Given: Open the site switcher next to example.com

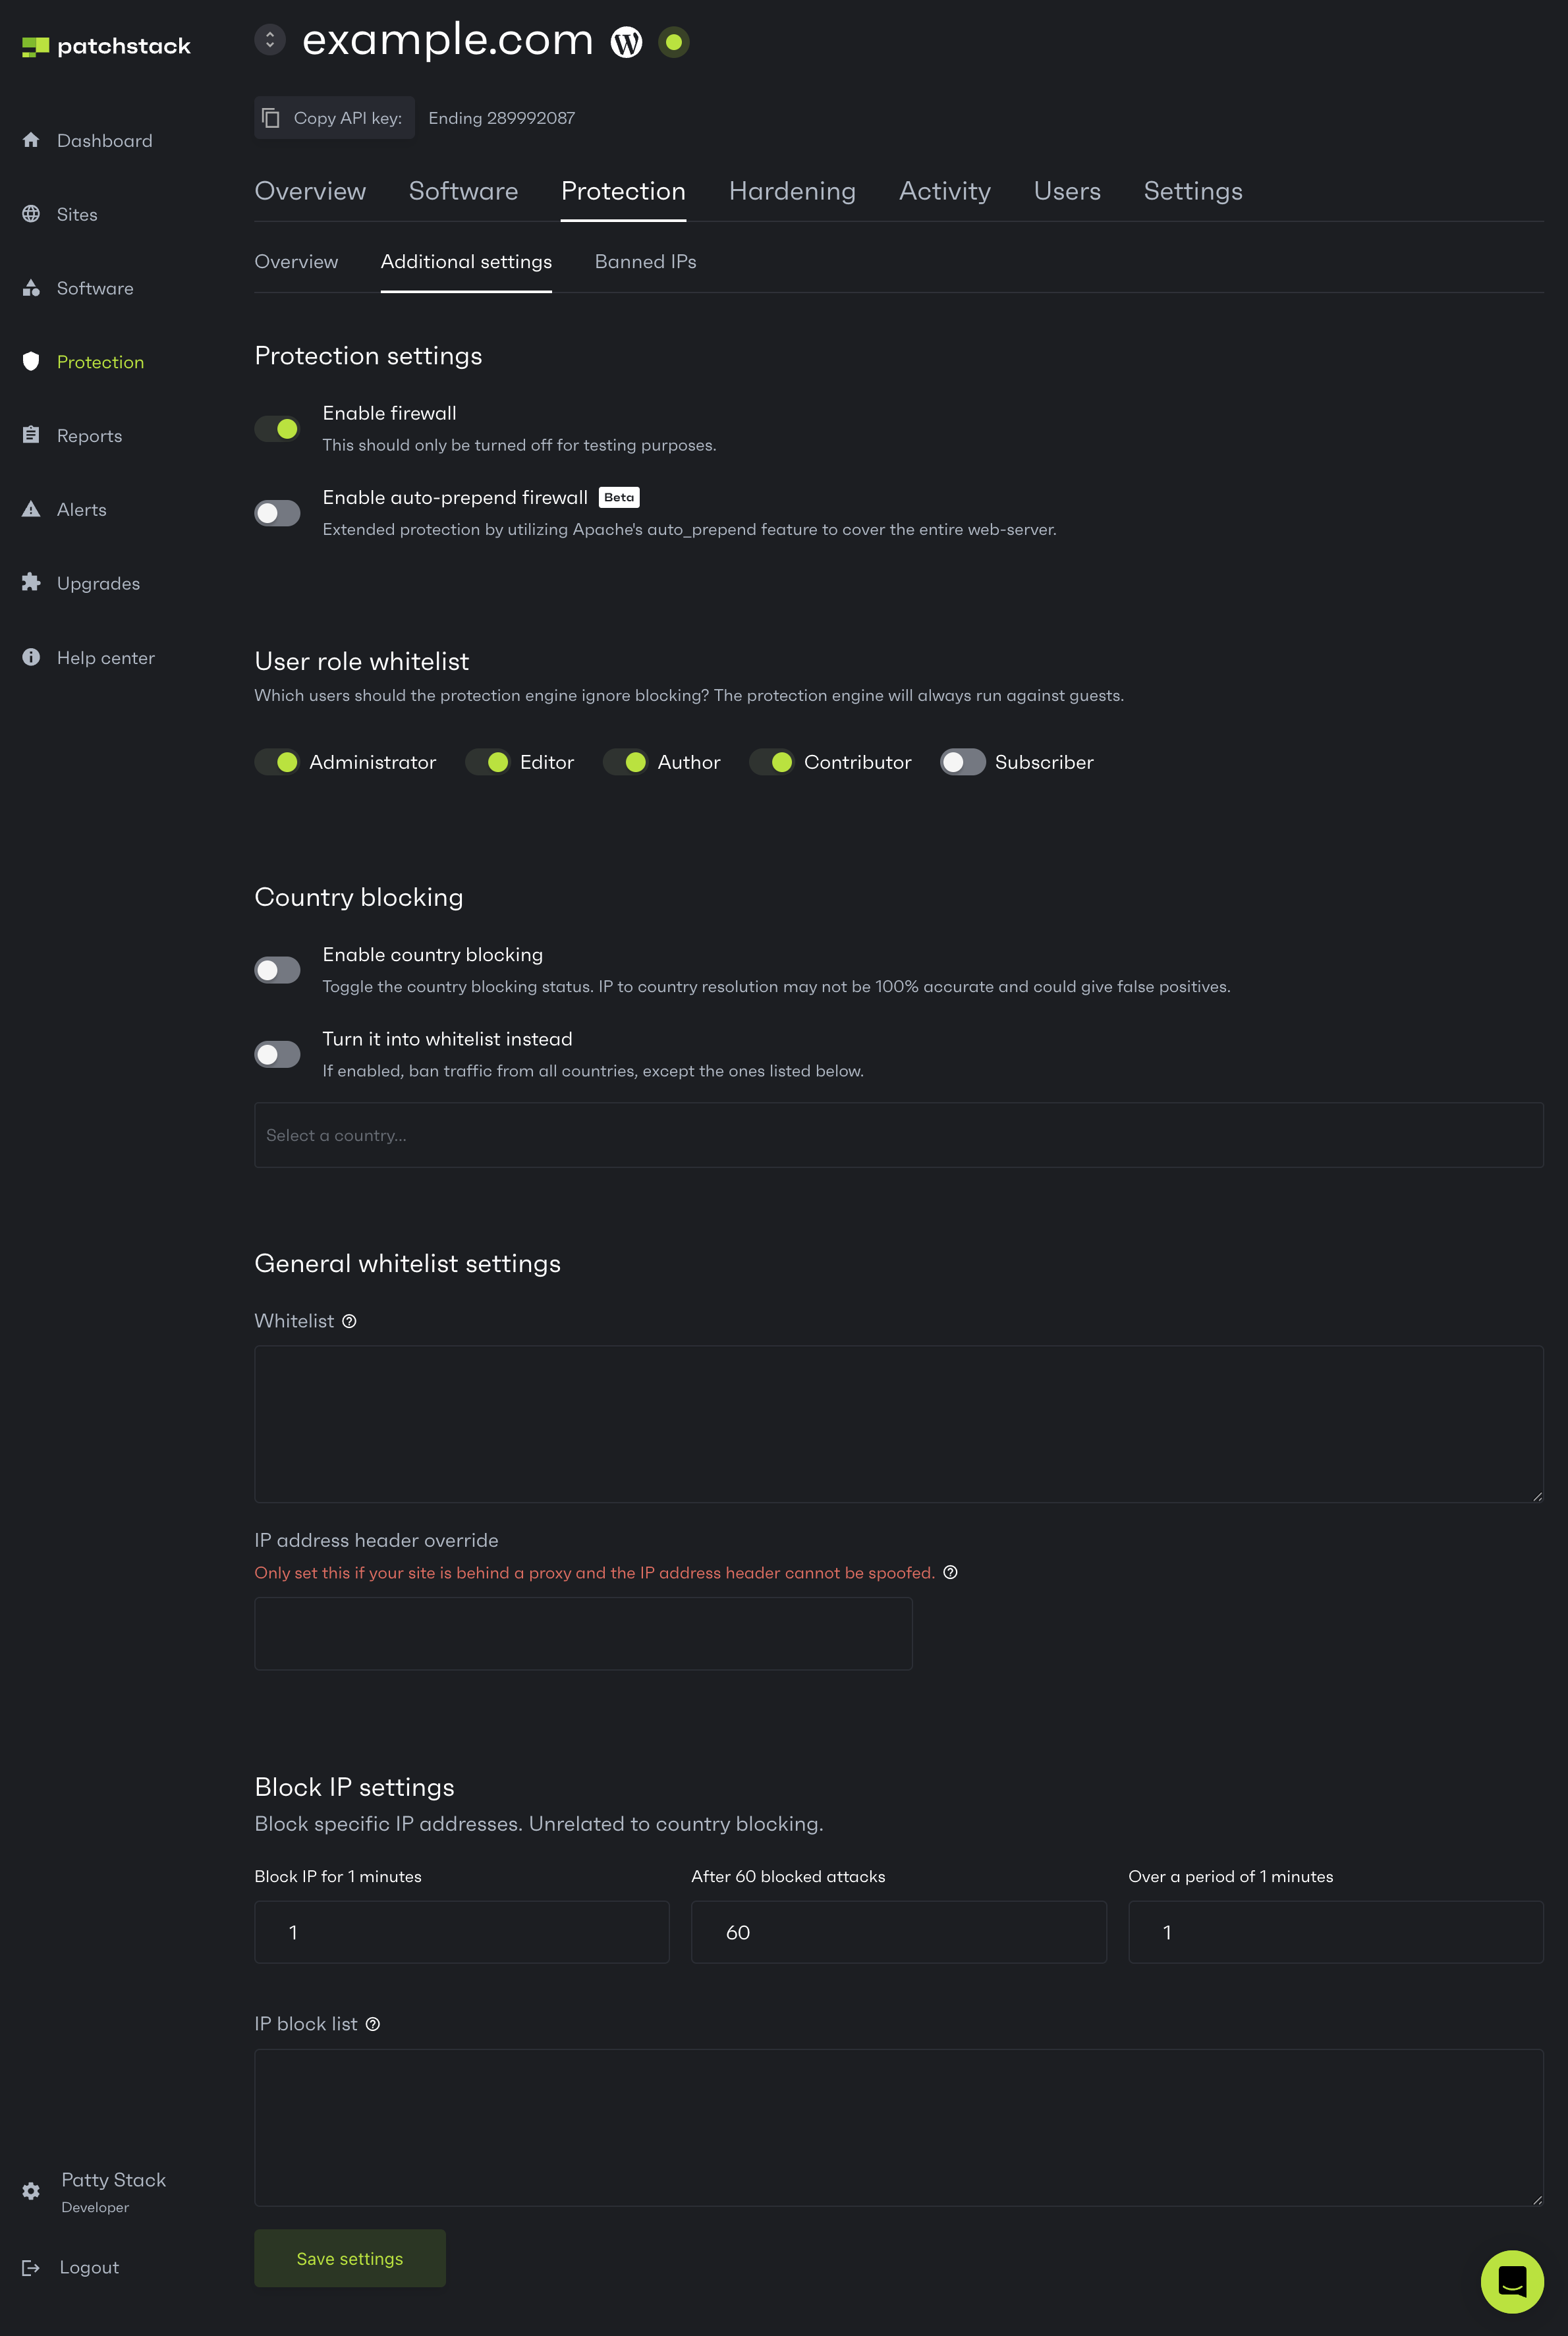Looking at the screenshot, I should tap(270, 40).
